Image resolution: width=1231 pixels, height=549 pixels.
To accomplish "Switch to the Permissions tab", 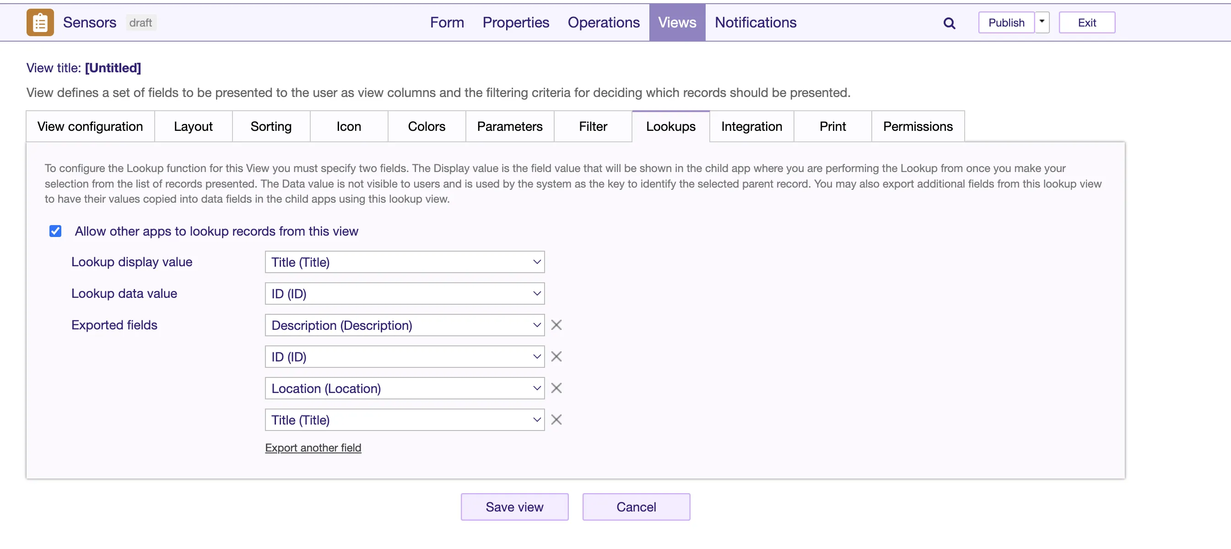I will [917, 126].
